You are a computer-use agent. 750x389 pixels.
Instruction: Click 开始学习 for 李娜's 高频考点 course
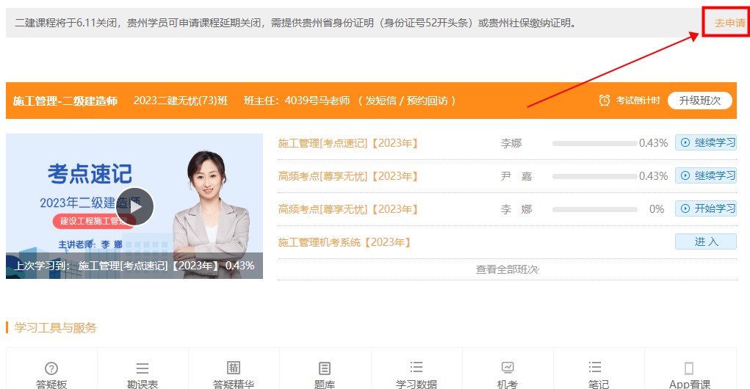[706, 209]
